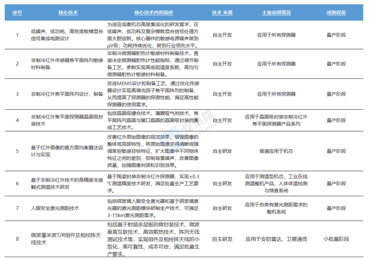This screenshot has height=261, width=369.
Task: Click 普遍应用于机芯 cell
Action: click(x=276, y=151)
